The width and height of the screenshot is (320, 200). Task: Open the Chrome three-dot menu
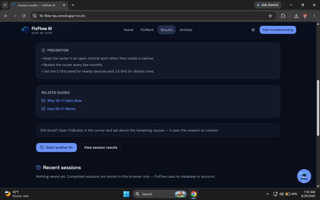[314, 16]
